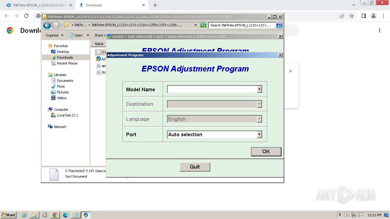Click the Explorer search input field

pyautogui.click(x=242, y=25)
